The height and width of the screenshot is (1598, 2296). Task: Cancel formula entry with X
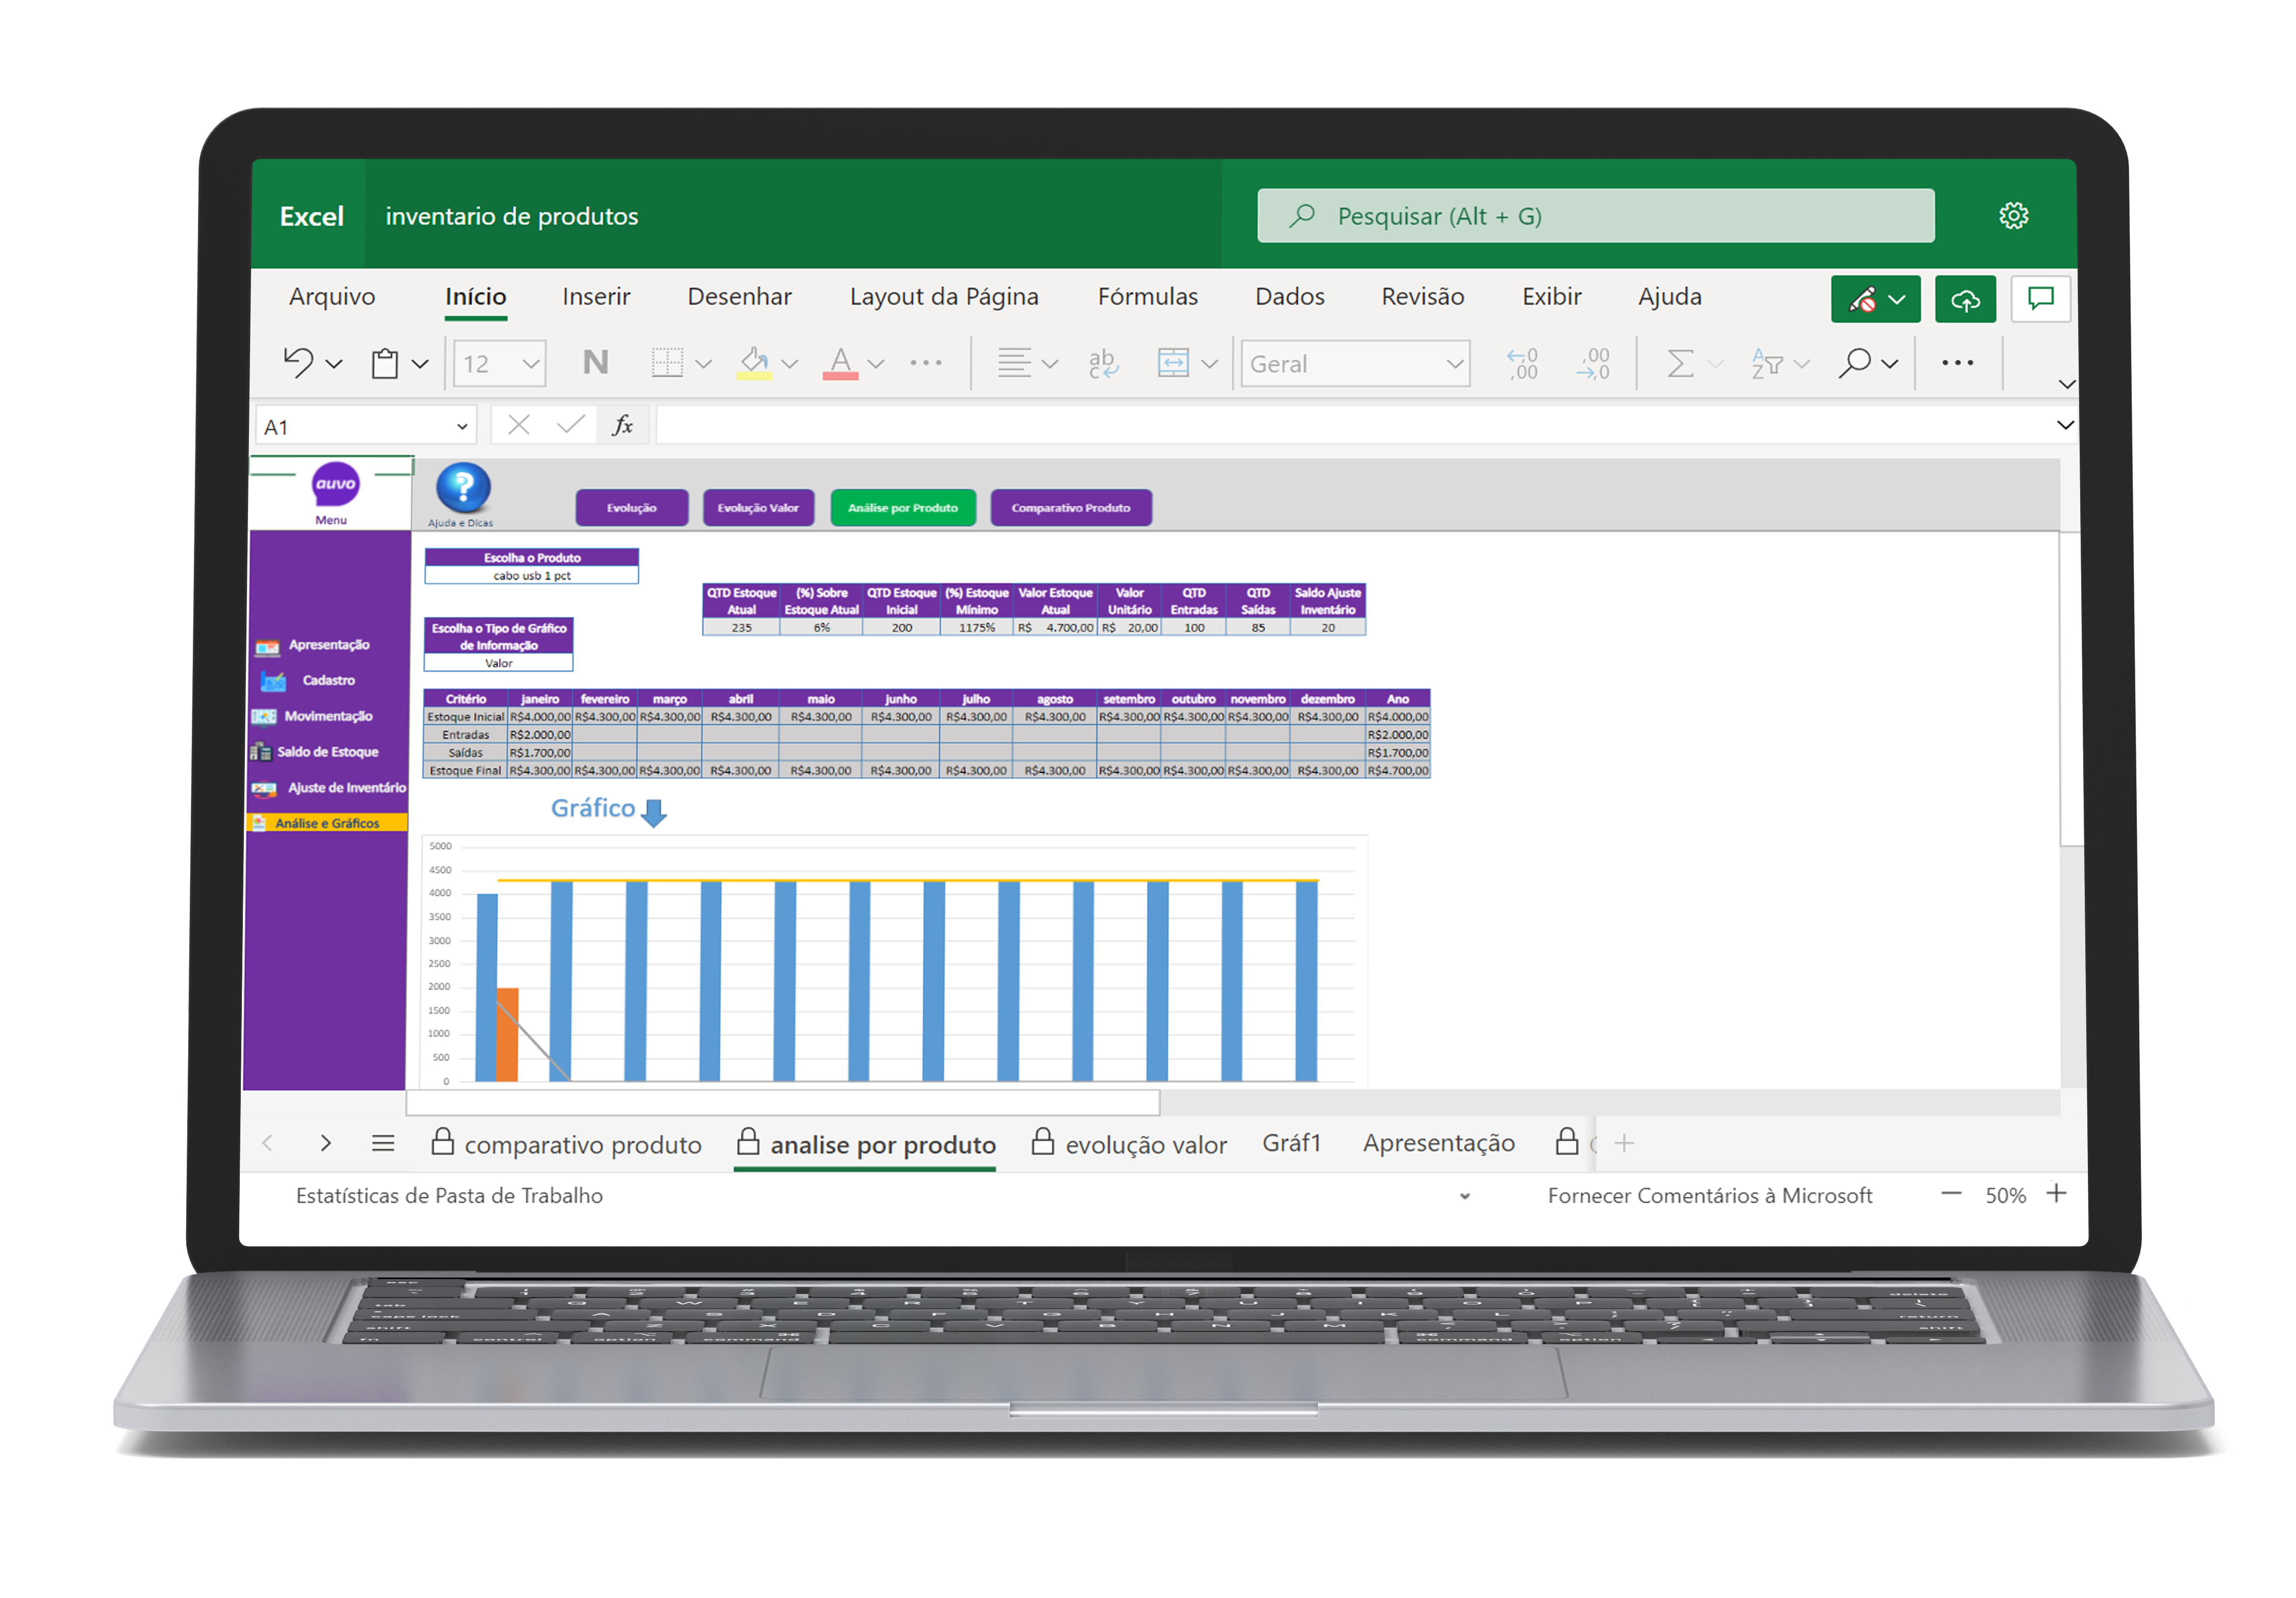click(x=518, y=426)
